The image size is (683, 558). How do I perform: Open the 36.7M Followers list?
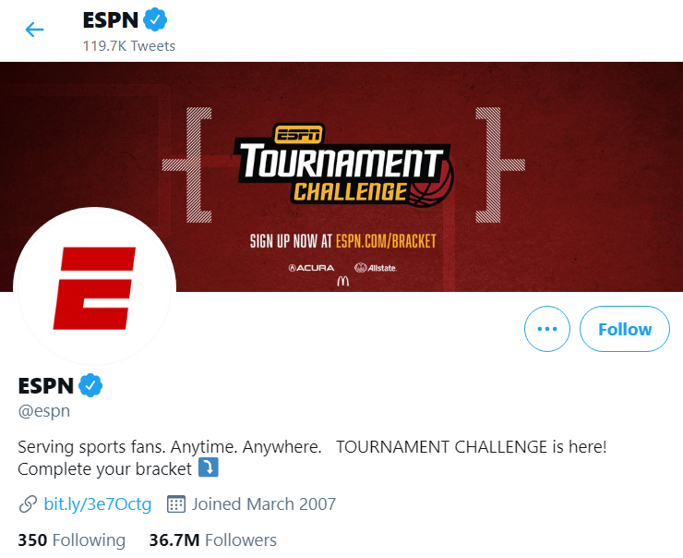[x=212, y=540]
